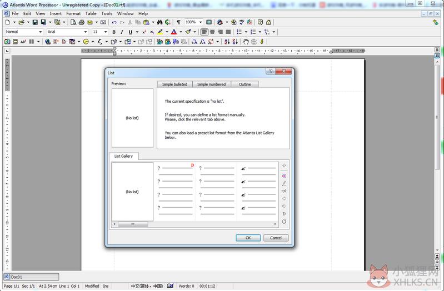Click the red font color button
Viewport: 444px width, 291px height.
[x=174, y=32]
